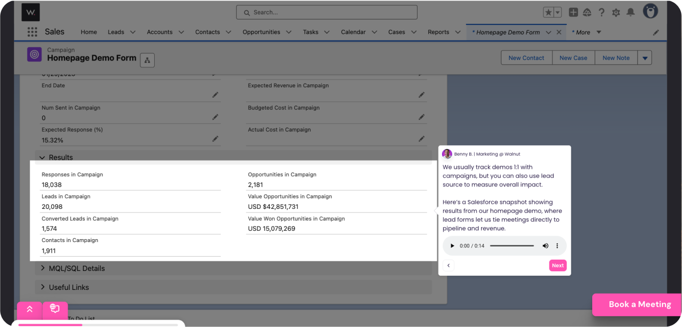Open the dropdown next to New Note

coord(645,58)
